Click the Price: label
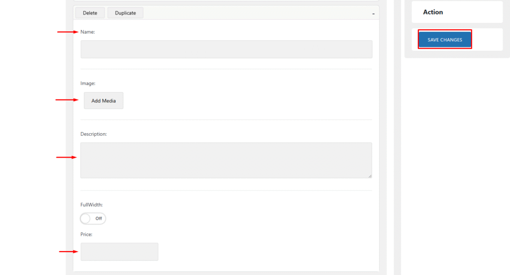Screen dimensions: 510x275 (87, 234)
